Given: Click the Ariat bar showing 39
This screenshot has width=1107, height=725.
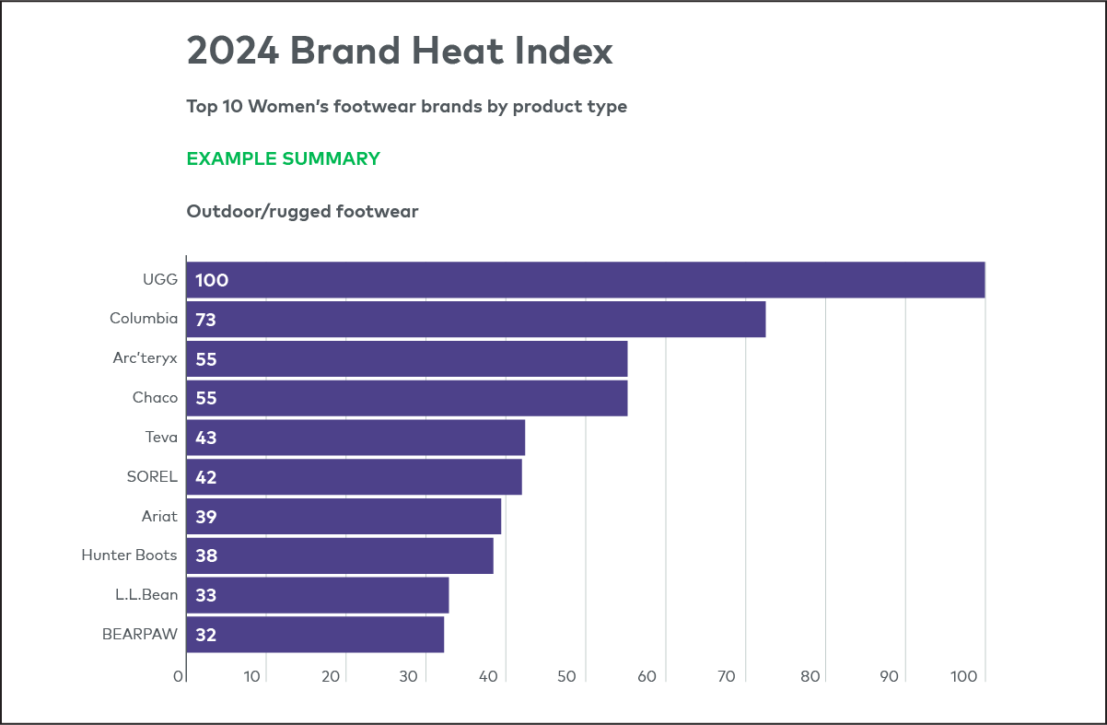Looking at the screenshot, I should tap(344, 517).
